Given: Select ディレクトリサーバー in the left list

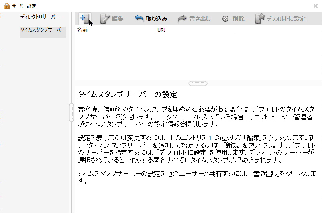Looking at the screenshot, I should pyautogui.click(x=40, y=17).
